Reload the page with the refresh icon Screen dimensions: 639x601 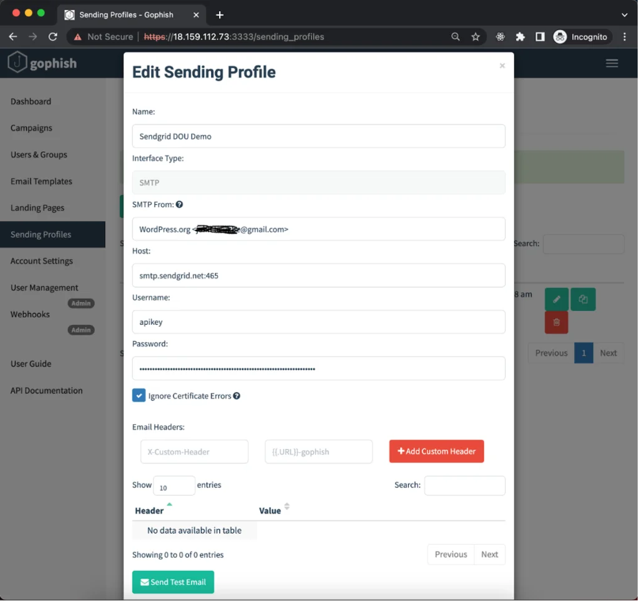[52, 37]
